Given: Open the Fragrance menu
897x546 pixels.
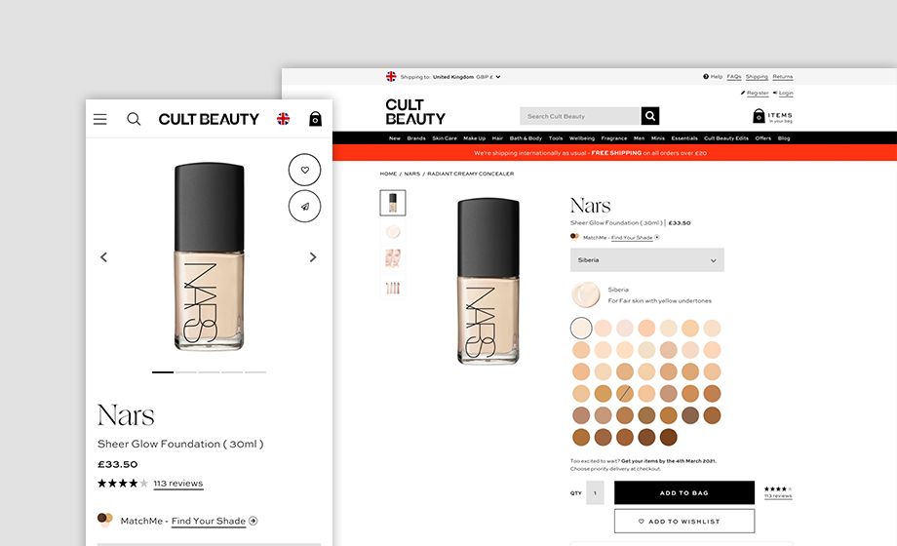Looking at the screenshot, I should pyautogui.click(x=614, y=137).
